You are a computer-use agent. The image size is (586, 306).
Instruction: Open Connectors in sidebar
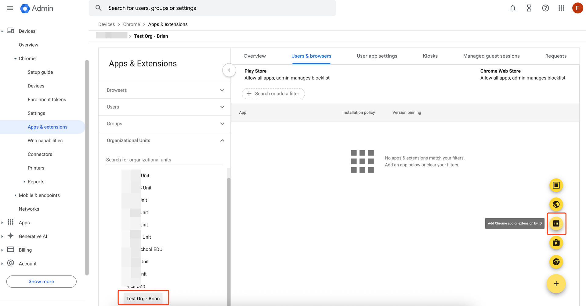click(40, 154)
